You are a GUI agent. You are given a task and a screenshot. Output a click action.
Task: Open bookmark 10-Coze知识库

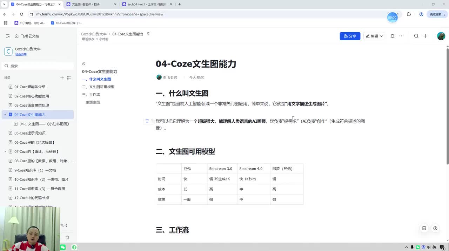67,23
